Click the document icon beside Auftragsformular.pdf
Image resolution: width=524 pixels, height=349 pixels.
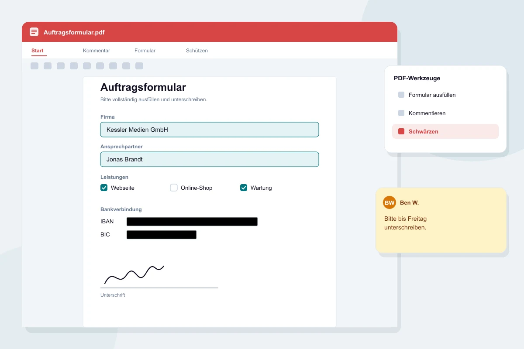pos(34,32)
